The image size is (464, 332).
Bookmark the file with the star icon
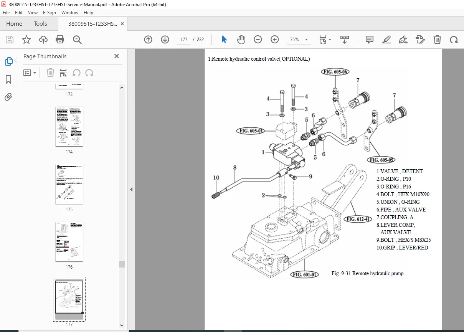tap(26, 40)
